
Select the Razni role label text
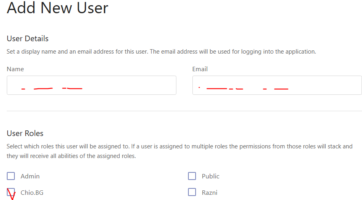pyautogui.click(x=209, y=193)
